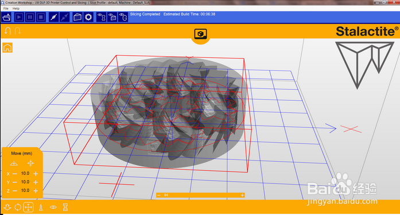The image size is (400, 215).
Task: Open settings gear in blue toolbar
Action: click(88, 17)
